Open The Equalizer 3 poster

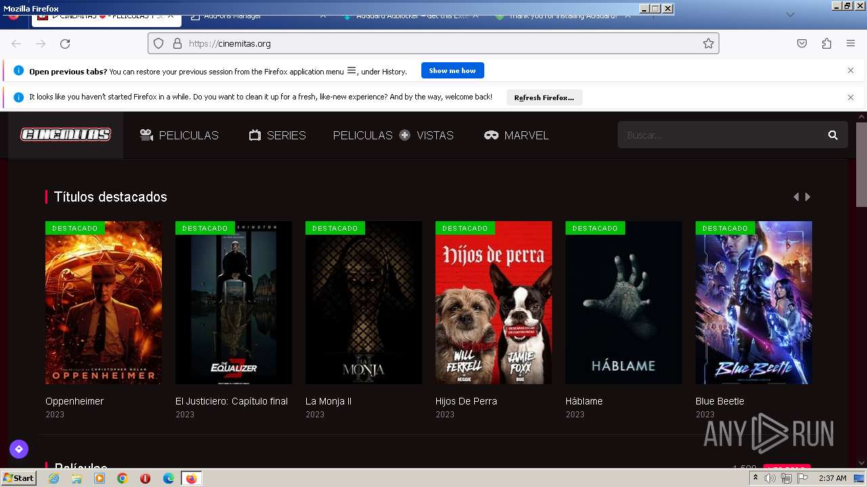tap(234, 302)
